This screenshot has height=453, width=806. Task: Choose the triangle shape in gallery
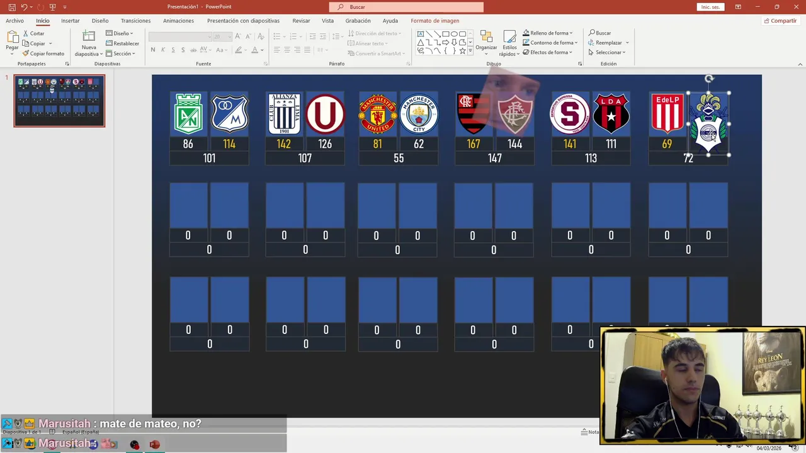(421, 42)
